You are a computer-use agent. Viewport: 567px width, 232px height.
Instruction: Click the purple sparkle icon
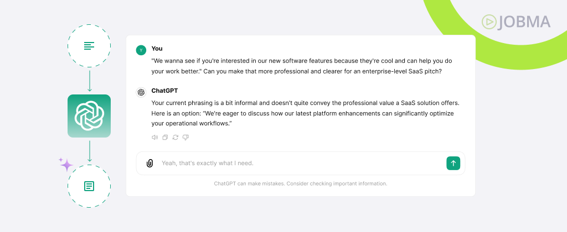click(66, 165)
